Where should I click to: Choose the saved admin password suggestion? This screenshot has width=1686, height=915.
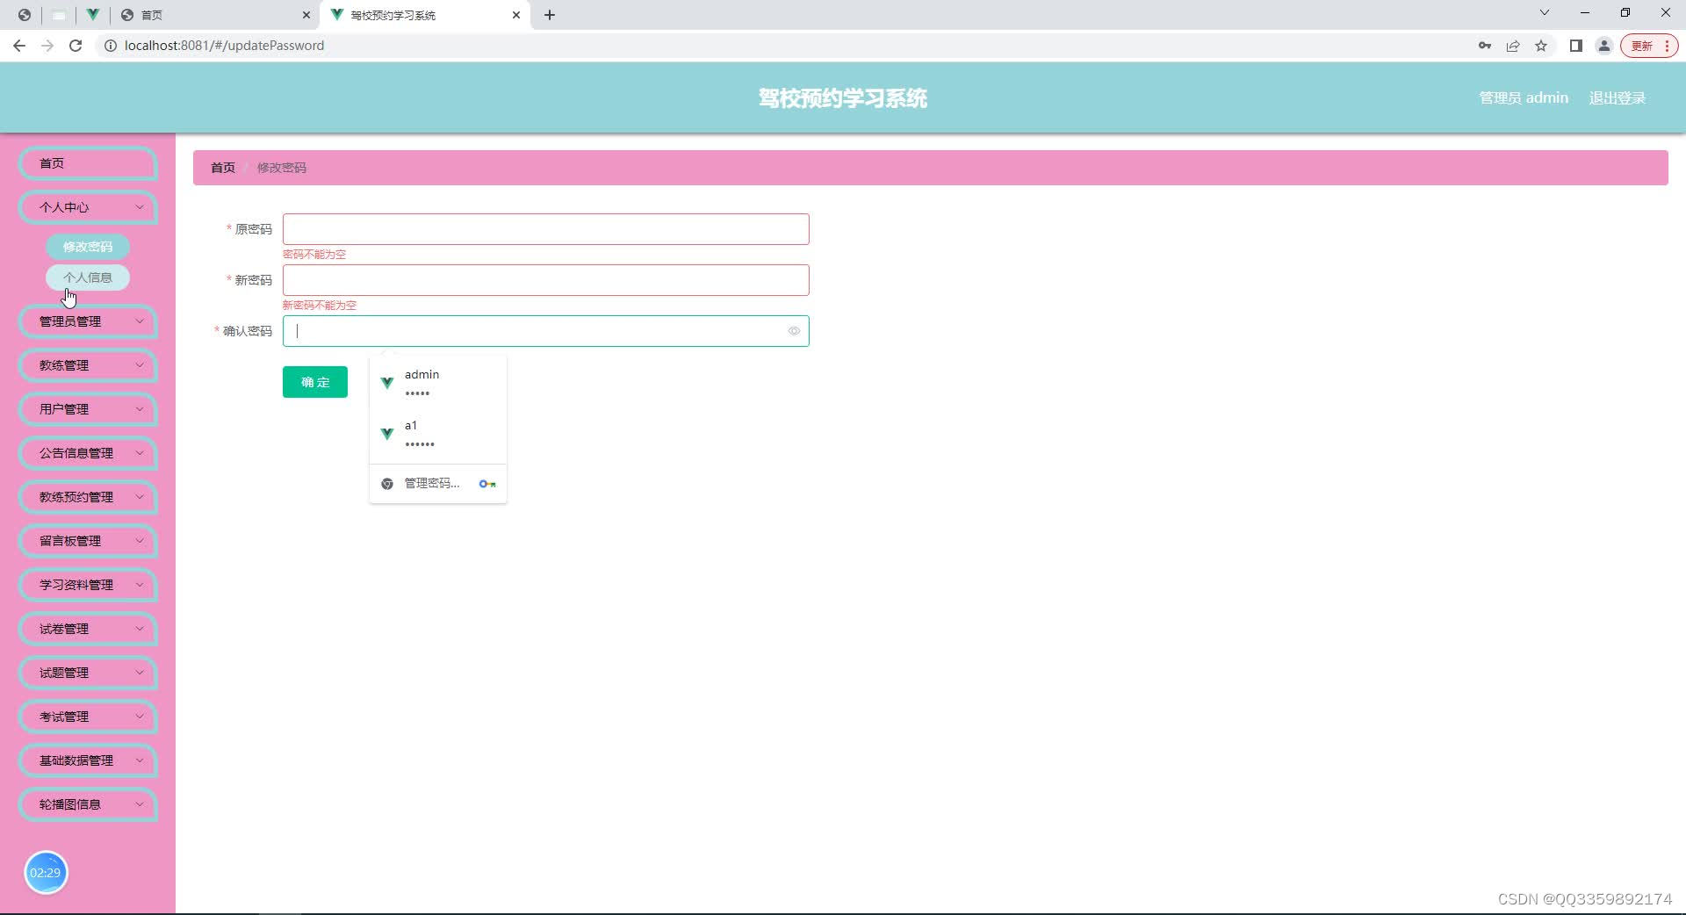click(x=438, y=383)
